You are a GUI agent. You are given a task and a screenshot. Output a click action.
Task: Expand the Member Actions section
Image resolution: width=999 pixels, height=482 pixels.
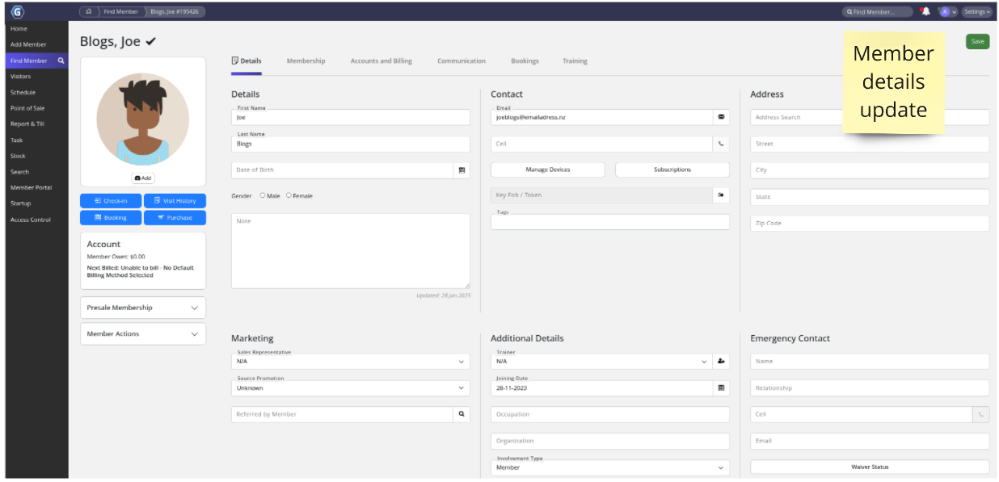(143, 334)
